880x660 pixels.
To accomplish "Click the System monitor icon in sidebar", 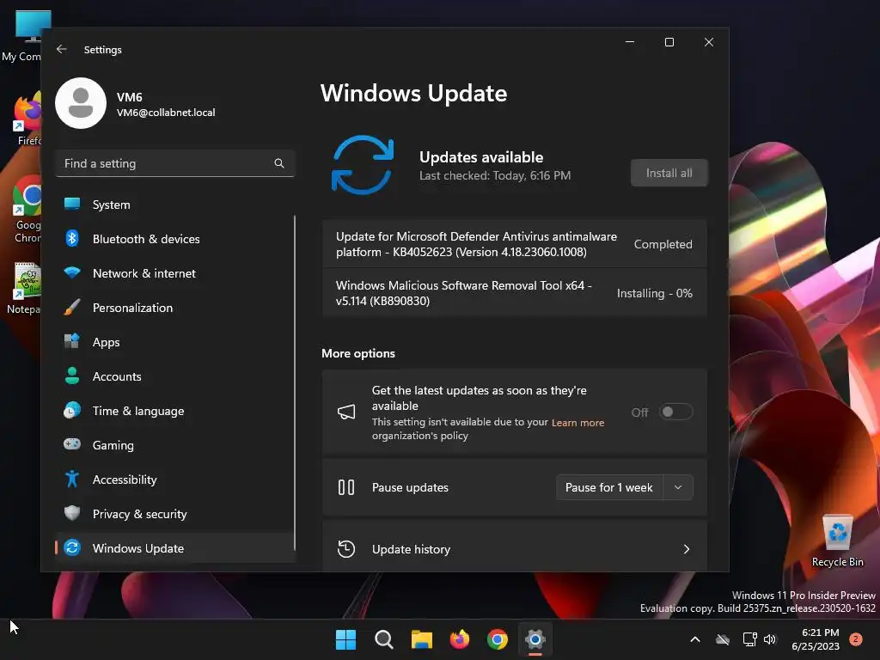I will [72, 205].
